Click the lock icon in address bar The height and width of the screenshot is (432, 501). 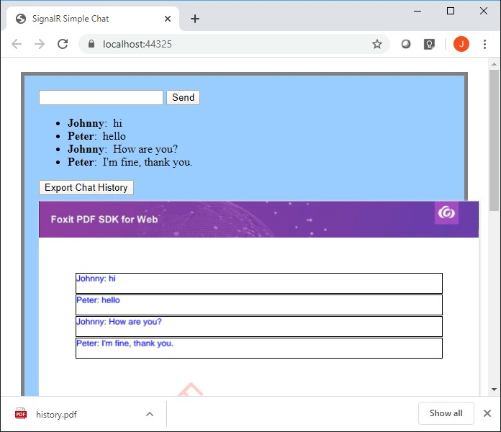(91, 44)
